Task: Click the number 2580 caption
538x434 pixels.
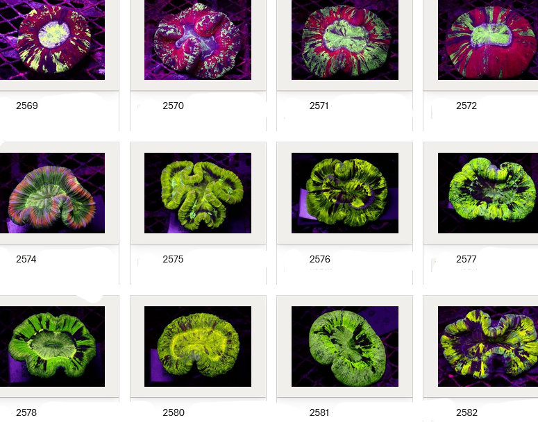Action: tap(173, 413)
